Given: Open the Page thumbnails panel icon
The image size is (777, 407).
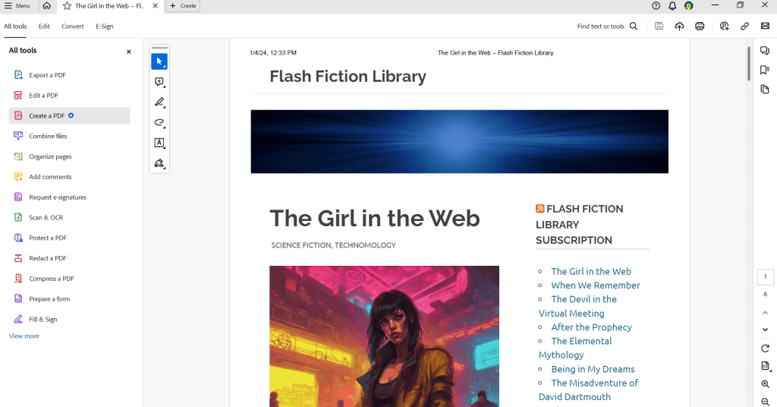Looking at the screenshot, I should (765, 90).
